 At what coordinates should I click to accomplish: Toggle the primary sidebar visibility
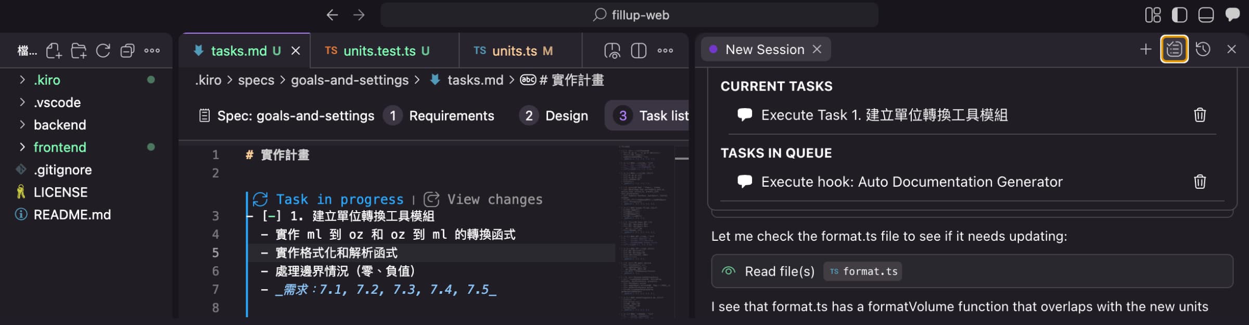pos(1179,15)
